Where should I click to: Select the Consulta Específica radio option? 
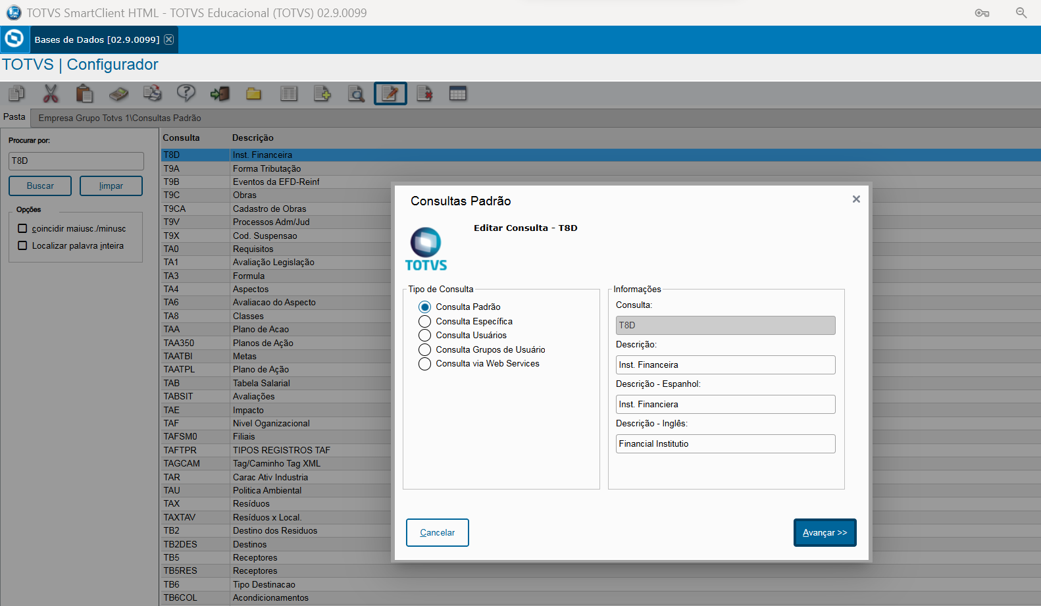(x=425, y=321)
